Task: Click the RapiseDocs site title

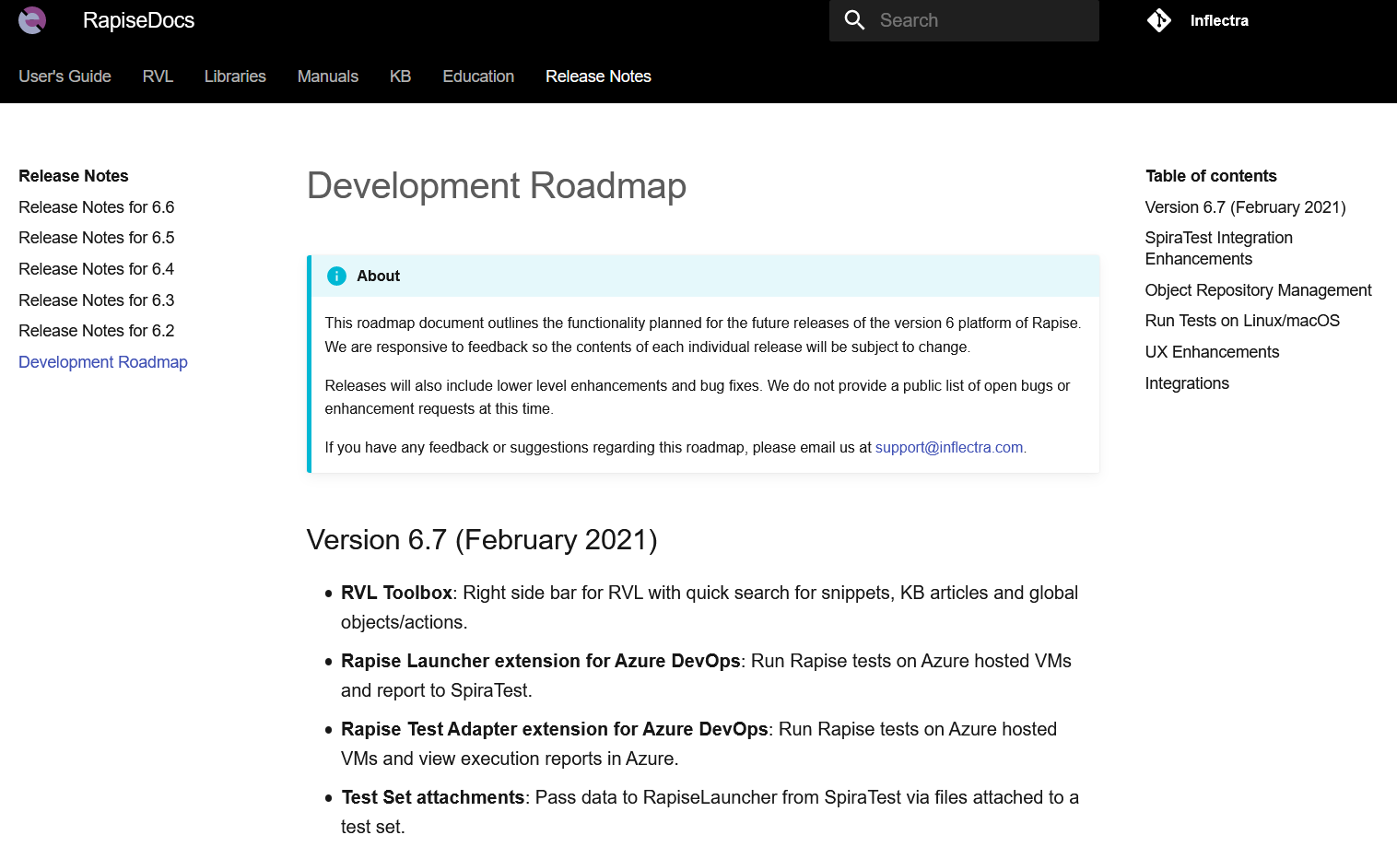Action: tap(138, 20)
